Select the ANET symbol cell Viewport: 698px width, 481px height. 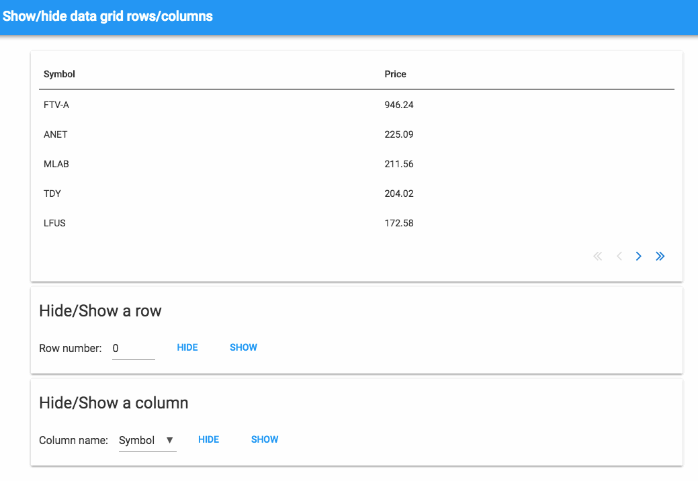tap(56, 134)
